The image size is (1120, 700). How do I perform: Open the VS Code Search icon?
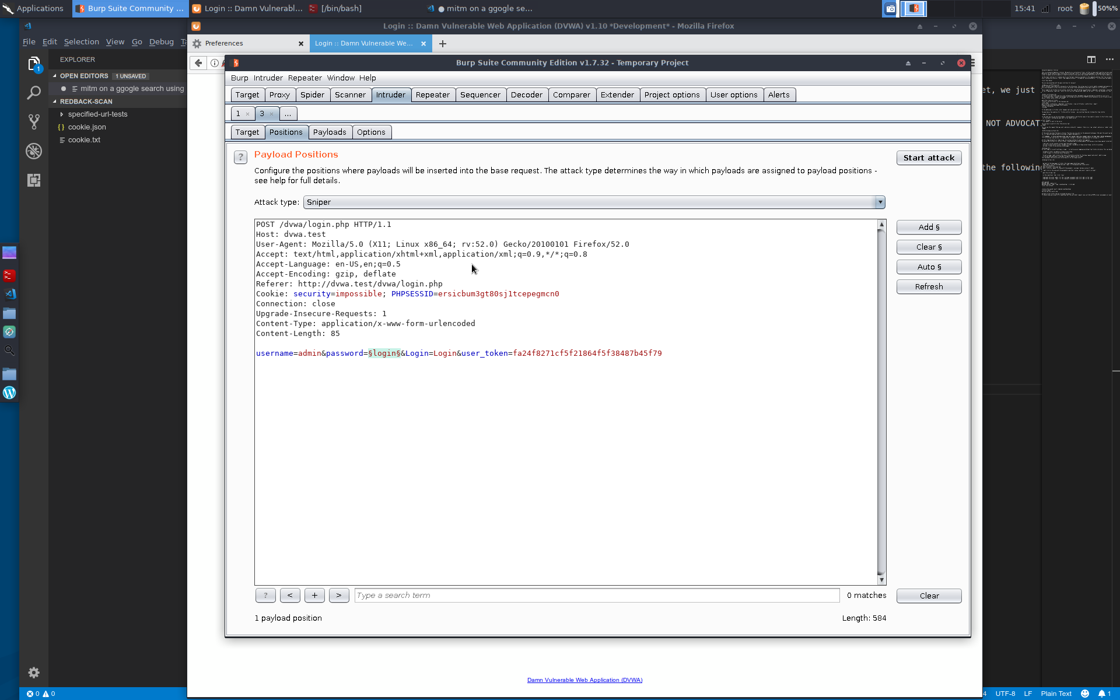[34, 93]
